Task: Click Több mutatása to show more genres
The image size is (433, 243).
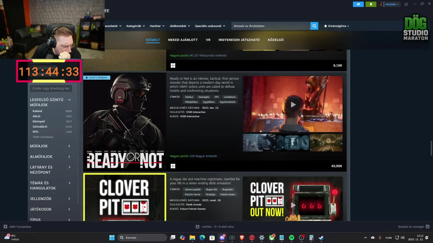Action: [43, 137]
